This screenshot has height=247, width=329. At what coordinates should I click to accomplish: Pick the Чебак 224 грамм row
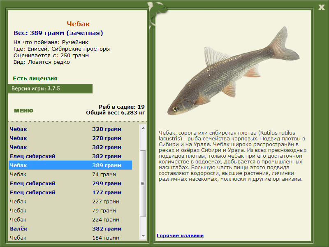[70, 219]
